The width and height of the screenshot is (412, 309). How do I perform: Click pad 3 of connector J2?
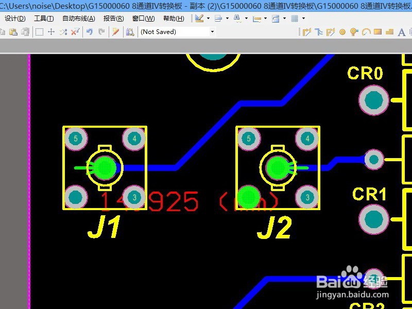coord(307,197)
